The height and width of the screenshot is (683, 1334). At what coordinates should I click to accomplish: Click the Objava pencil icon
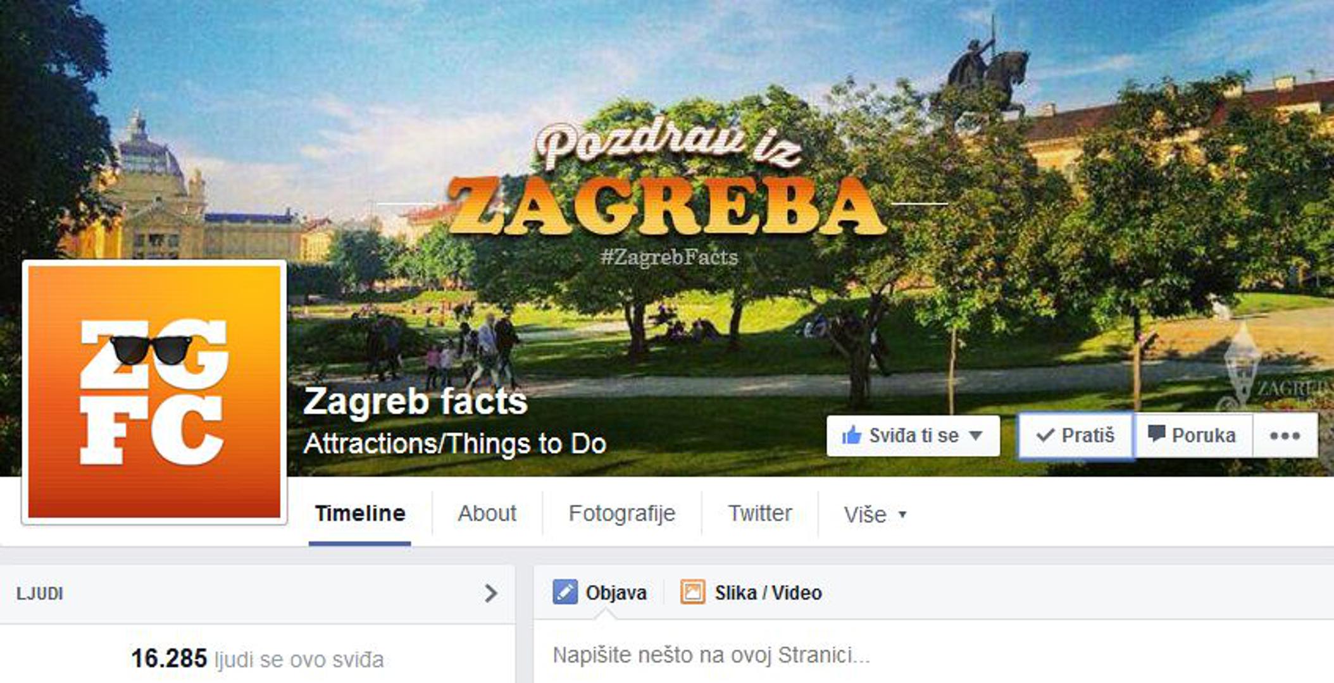[564, 593]
